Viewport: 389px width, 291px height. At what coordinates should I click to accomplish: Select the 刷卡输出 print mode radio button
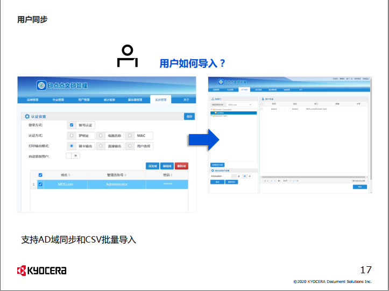(72, 146)
